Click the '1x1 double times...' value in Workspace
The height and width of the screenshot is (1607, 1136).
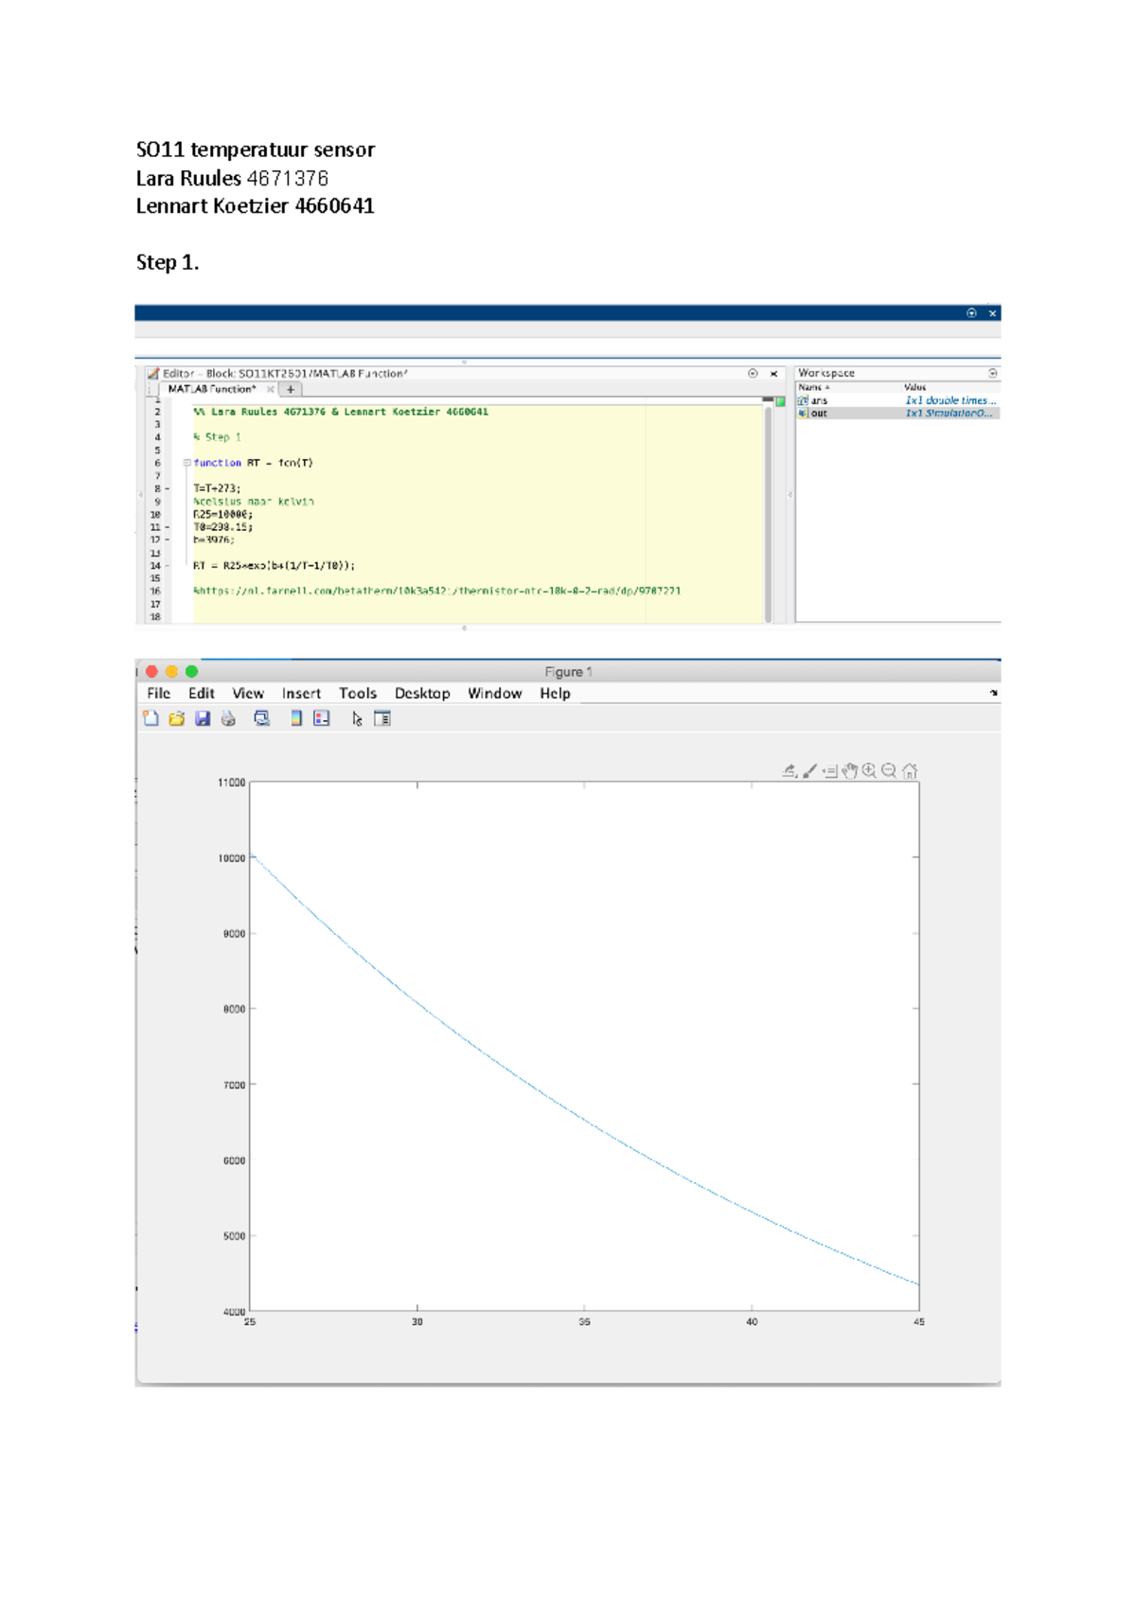coord(950,400)
